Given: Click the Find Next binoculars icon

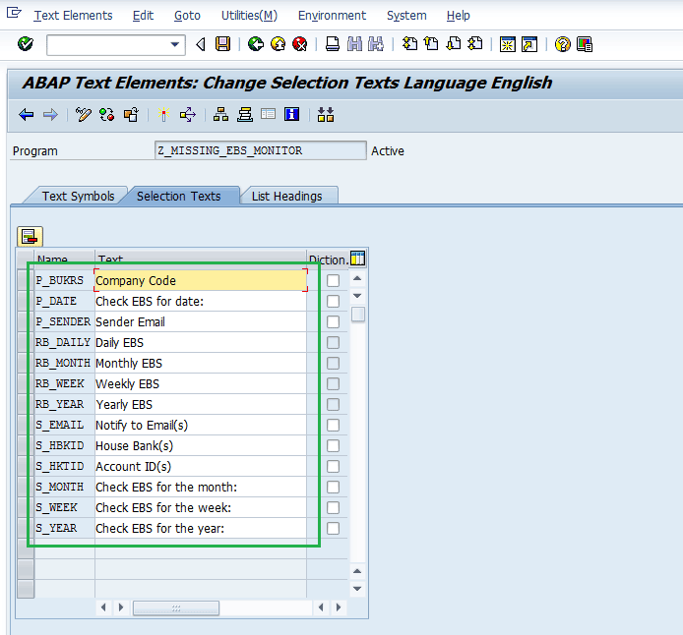Looking at the screenshot, I should click(376, 44).
